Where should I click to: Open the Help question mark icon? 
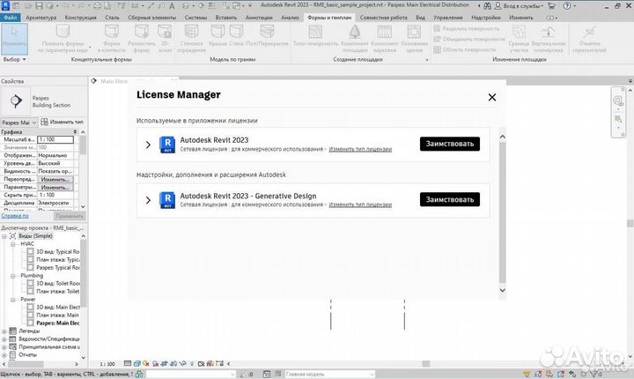coord(567,5)
